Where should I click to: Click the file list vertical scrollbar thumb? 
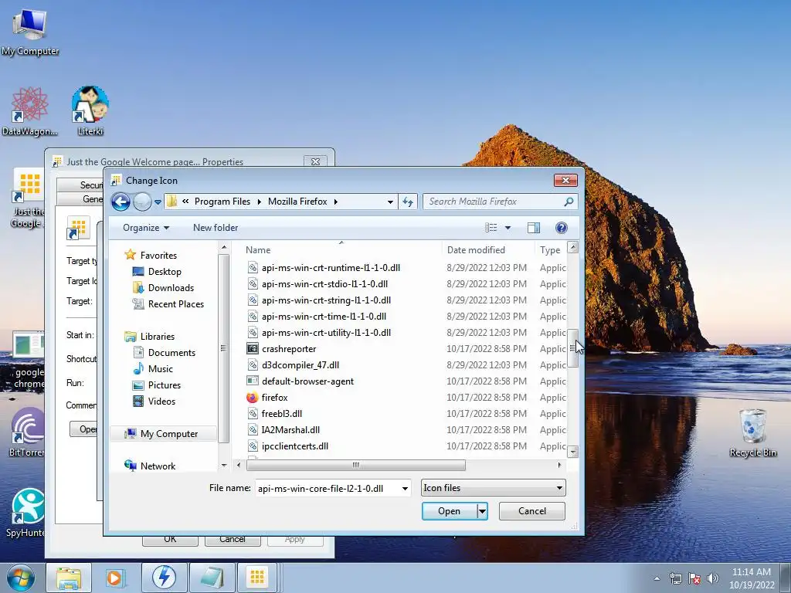tap(572, 348)
